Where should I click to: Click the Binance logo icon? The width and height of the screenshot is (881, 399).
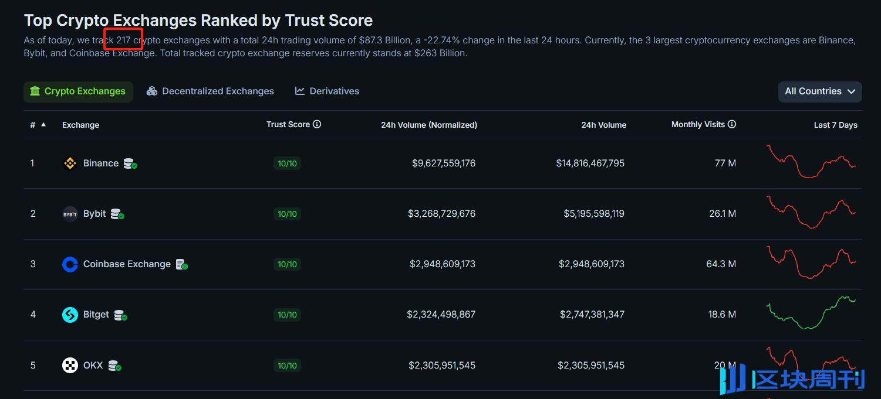[x=70, y=163]
